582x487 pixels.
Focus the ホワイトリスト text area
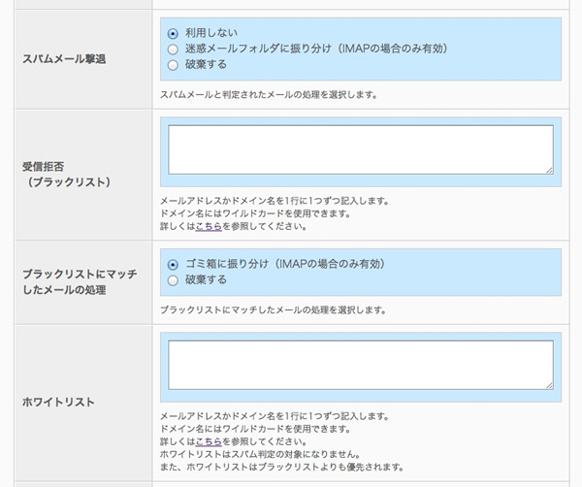point(359,365)
